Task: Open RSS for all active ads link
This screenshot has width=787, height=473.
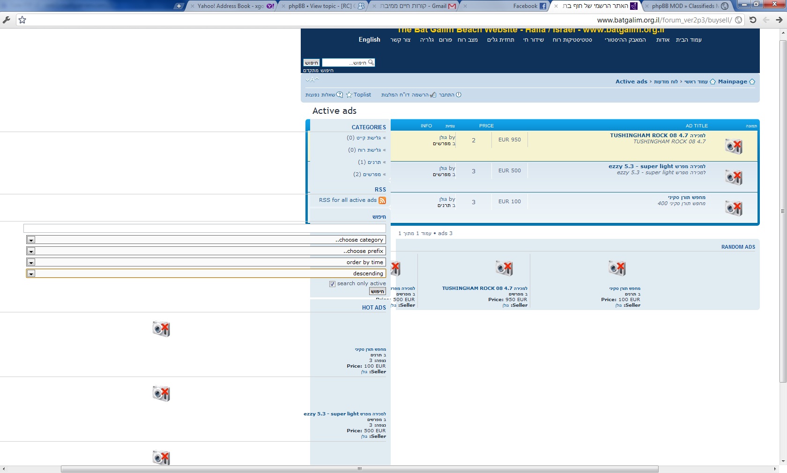Action: pos(348,200)
